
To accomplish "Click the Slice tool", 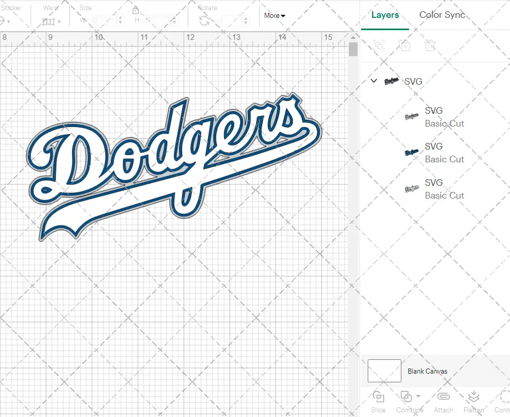I will point(378,402).
